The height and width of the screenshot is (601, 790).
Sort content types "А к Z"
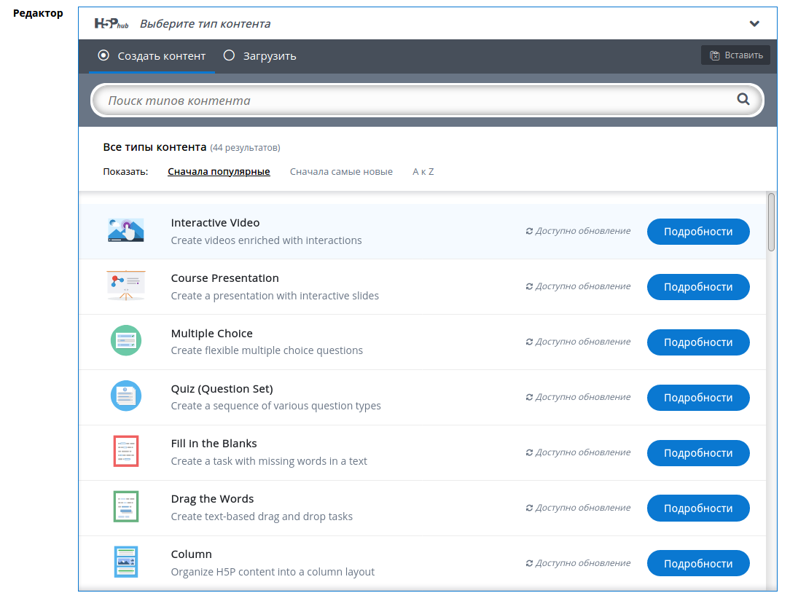click(x=423, y=172)
